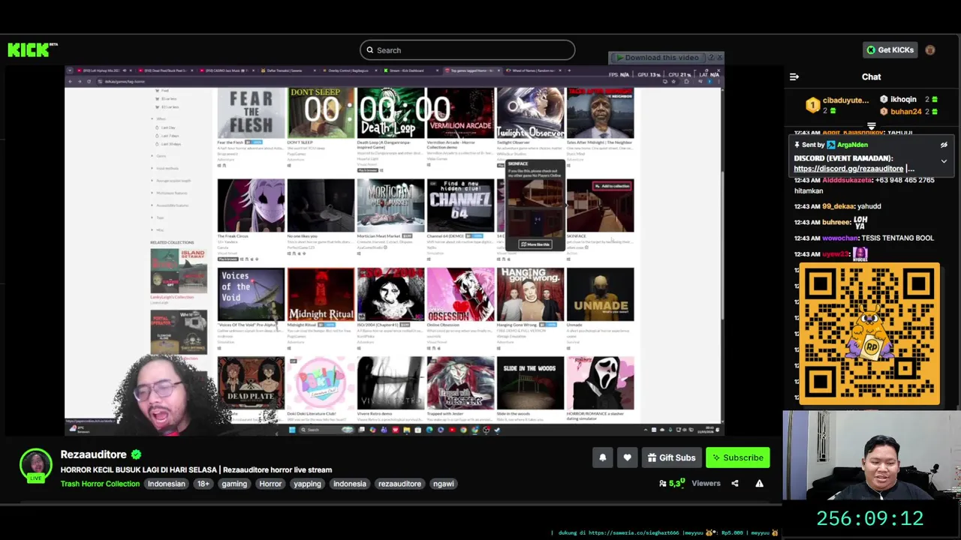Open the user profile avatar menu
The width and height of the screenshot is (961, 540).
coord(930,50)
